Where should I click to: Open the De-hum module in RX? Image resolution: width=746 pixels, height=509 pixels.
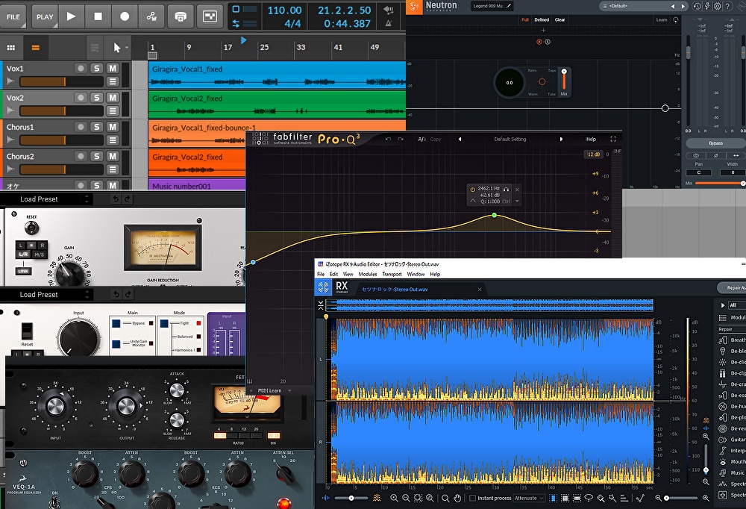(x=732, y=406)
